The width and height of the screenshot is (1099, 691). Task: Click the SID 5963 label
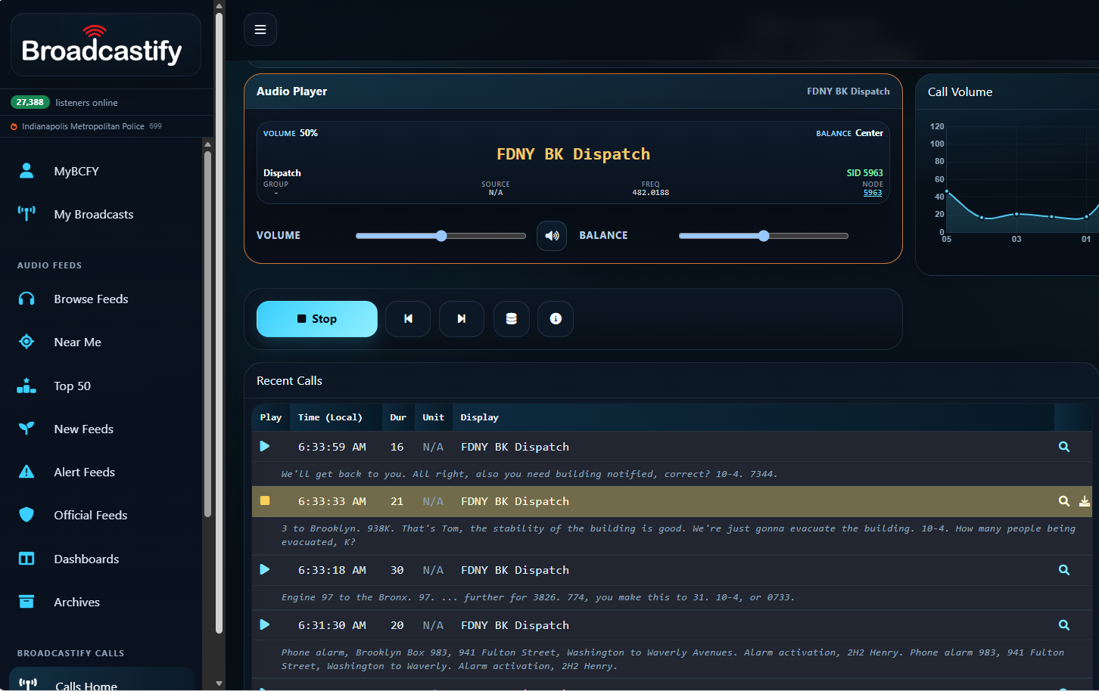click(x=864, y=173)
